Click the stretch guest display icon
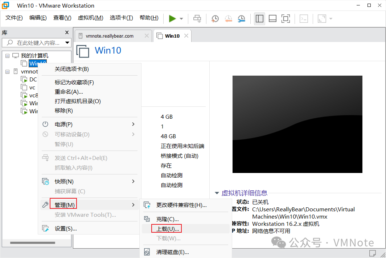 point(322,19)
